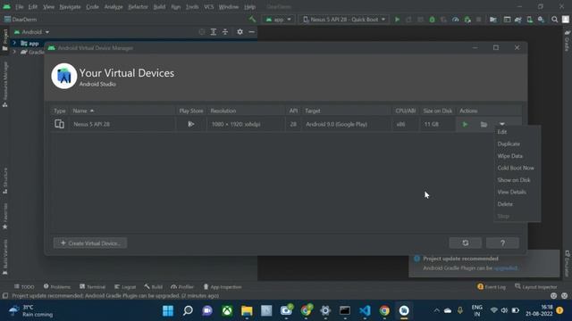
Task: Refresh the virtual devices list
Action: click(465, 243)
